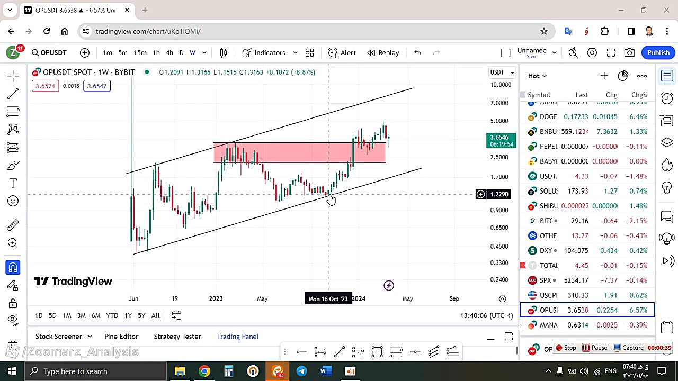This screenshot has height=381, width=678.
Task: Toggle magnet mode in left toolbar
Action: 13,267
